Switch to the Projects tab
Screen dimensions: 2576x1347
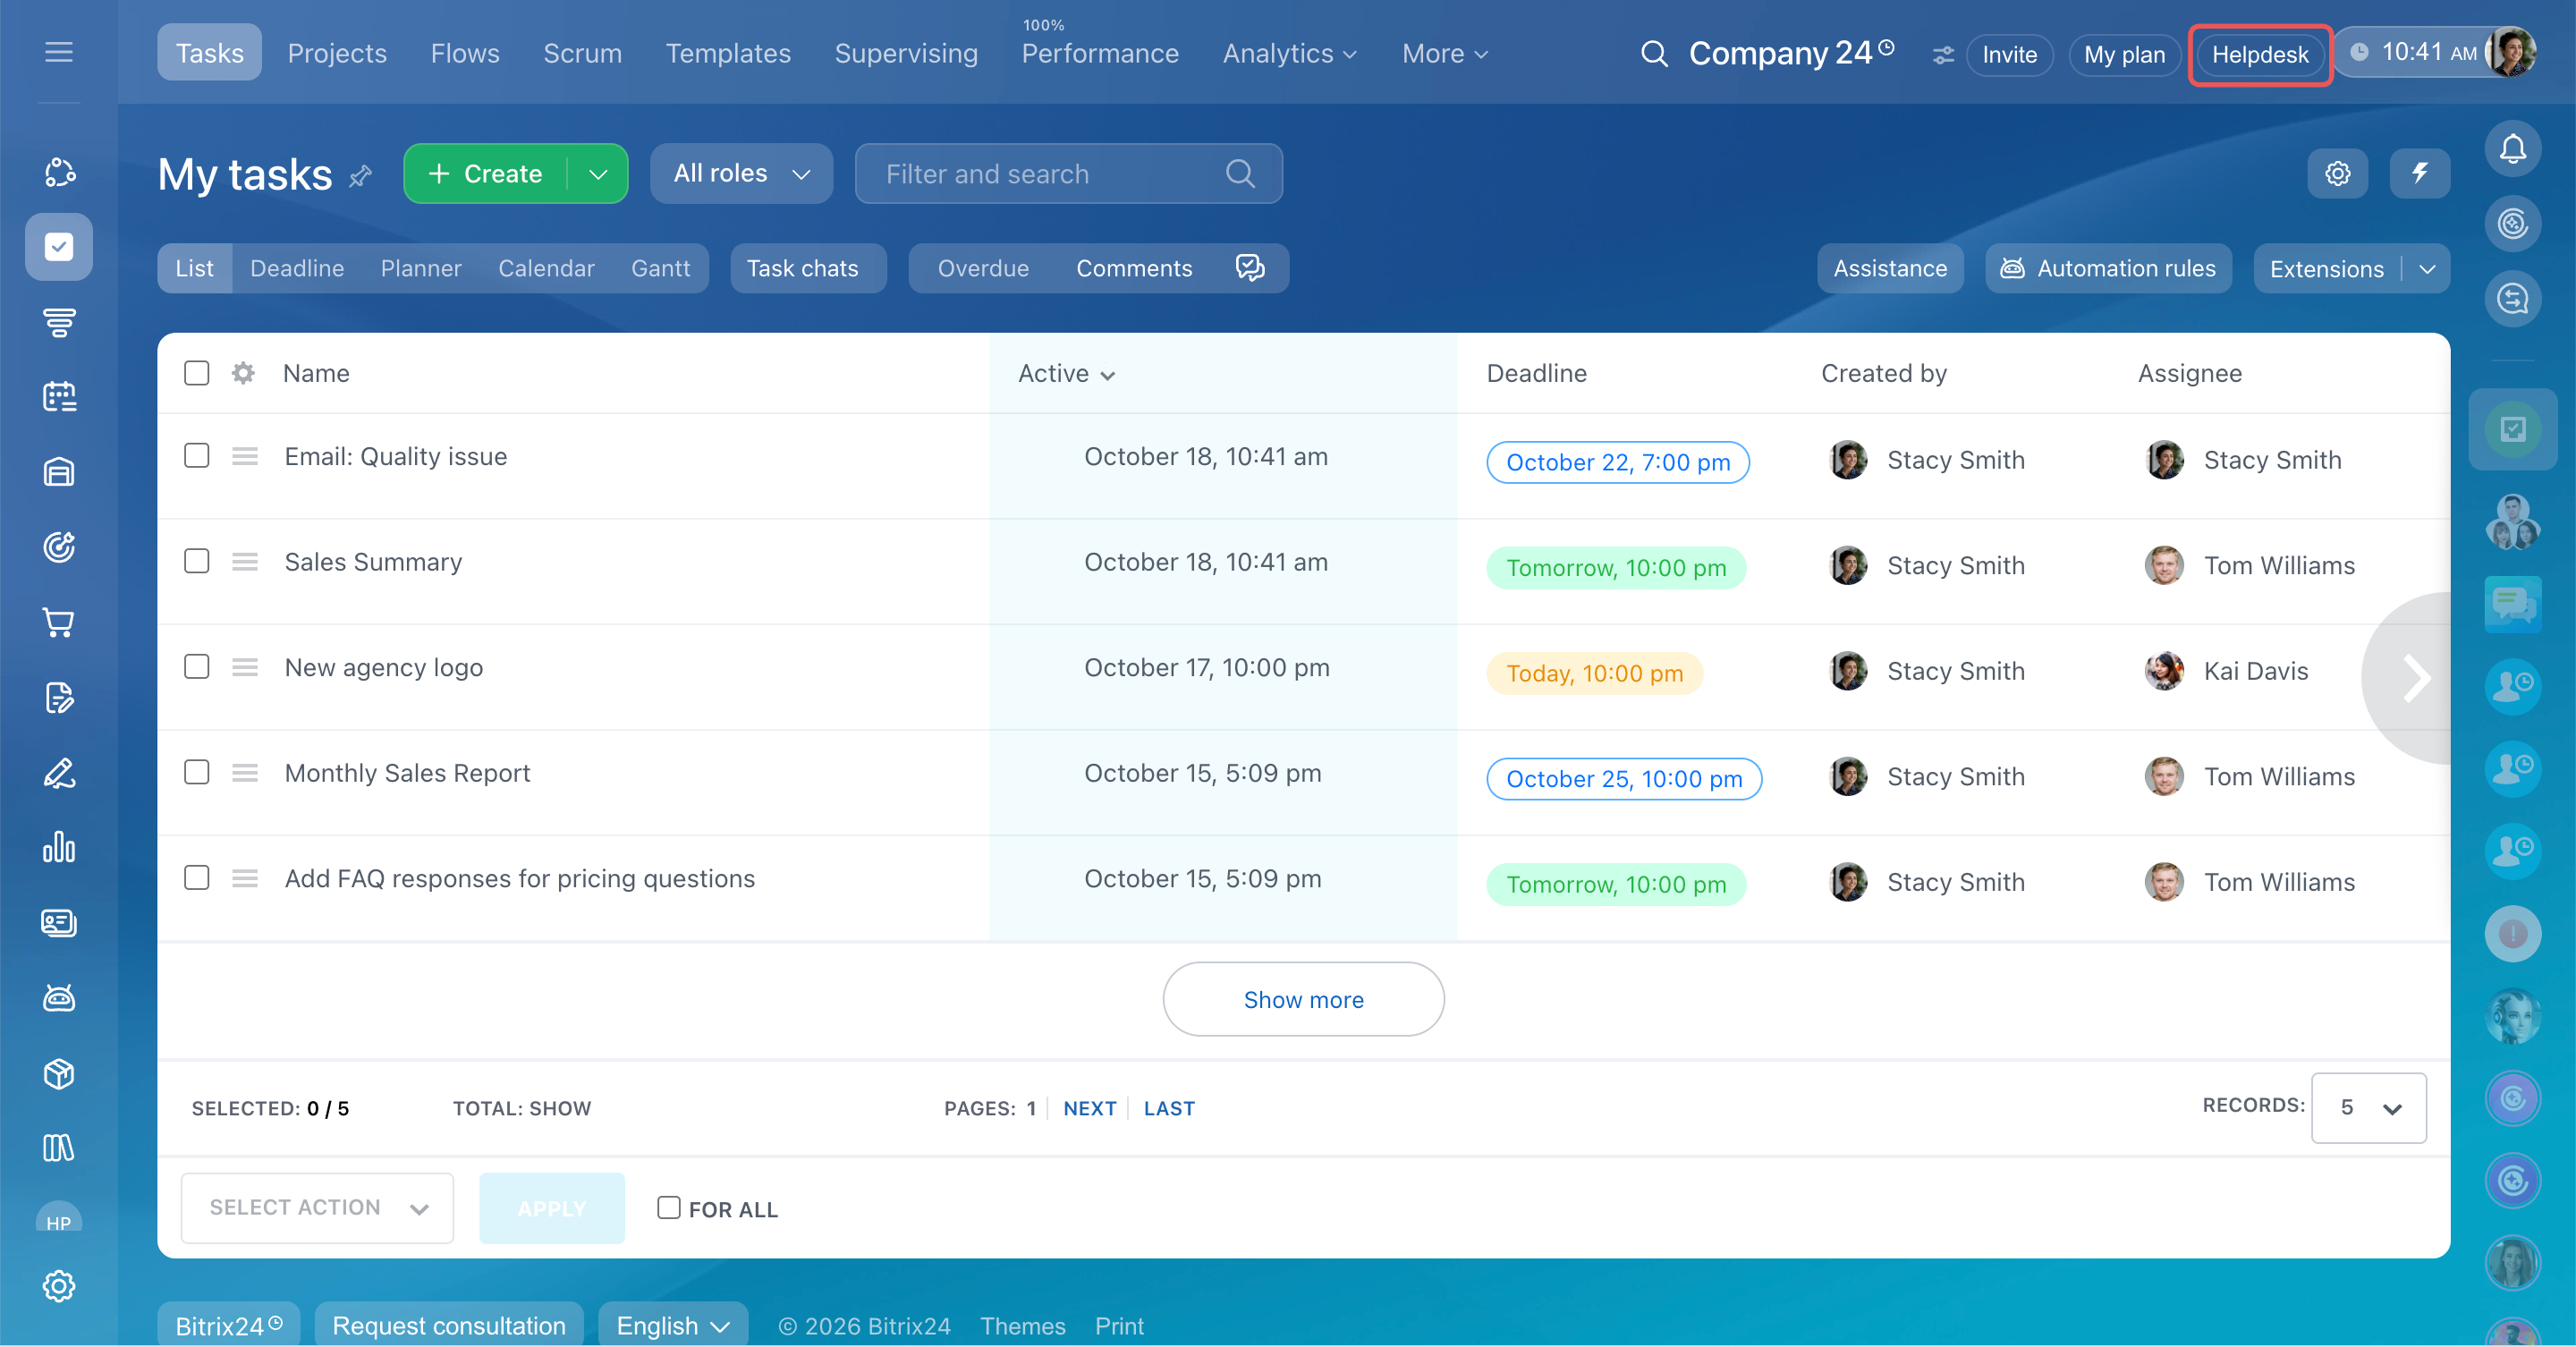pyautogui.click(x=337, y=53)
